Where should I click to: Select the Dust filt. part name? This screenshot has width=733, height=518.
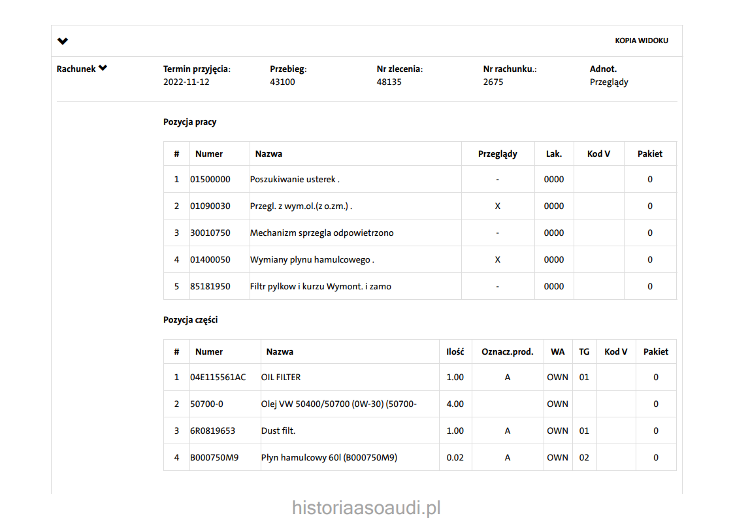click(278, 431)
